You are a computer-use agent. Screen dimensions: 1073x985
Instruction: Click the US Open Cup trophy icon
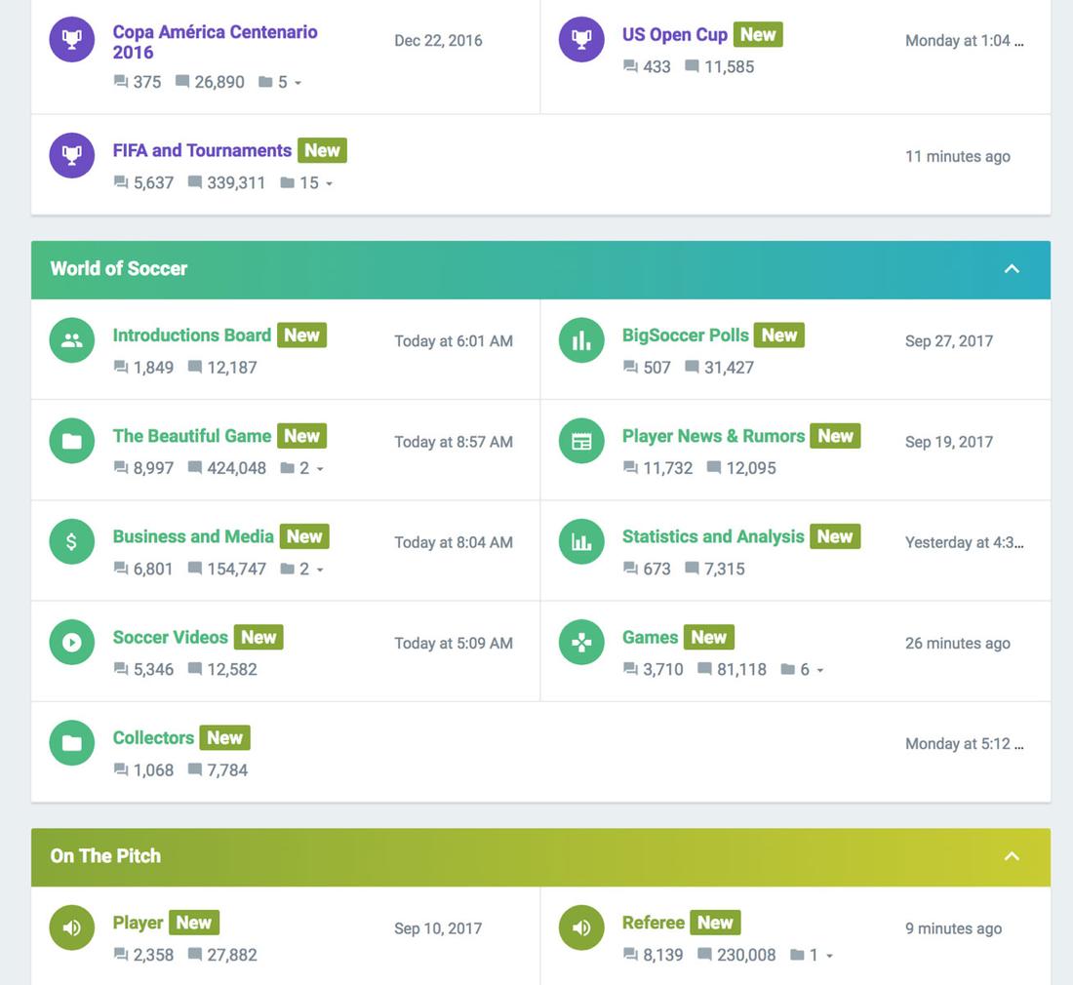581,40
